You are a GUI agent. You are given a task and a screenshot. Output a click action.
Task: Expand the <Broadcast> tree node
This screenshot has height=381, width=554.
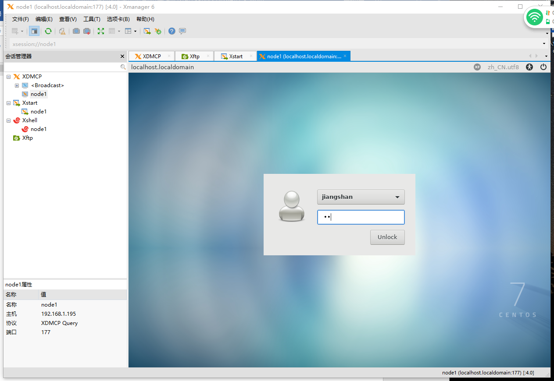tap(17, 85)
